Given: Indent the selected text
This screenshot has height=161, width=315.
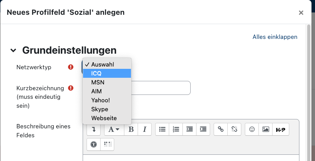Looking at the screenshot, I should click(x=203, y=129).
